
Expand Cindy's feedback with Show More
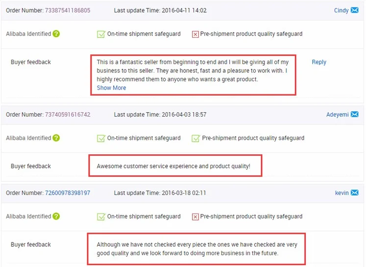pos(111,88)
